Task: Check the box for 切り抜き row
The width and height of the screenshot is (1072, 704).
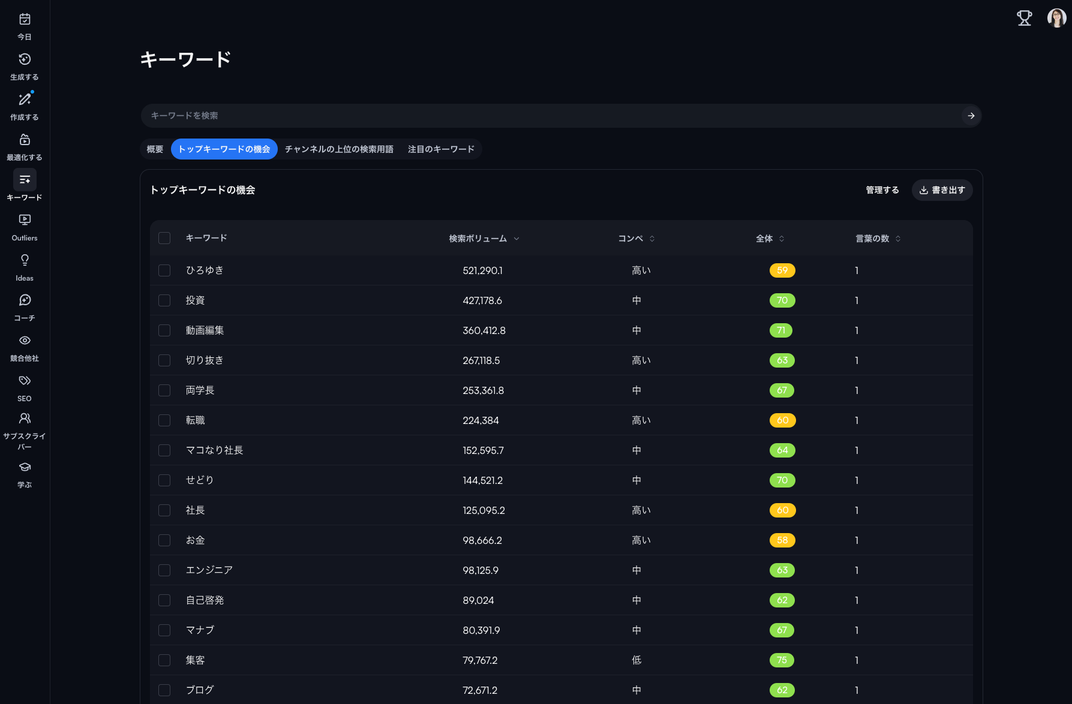Action: [x=164, y=360]
